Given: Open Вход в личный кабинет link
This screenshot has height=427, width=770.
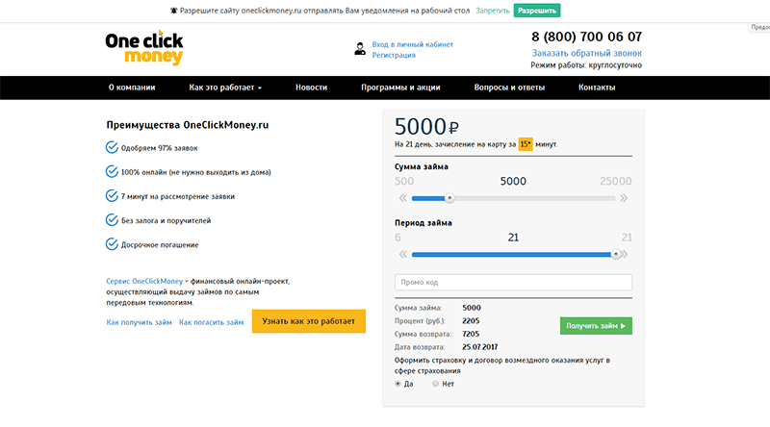Looking at the screenshot, I should [x=413, y=44].
